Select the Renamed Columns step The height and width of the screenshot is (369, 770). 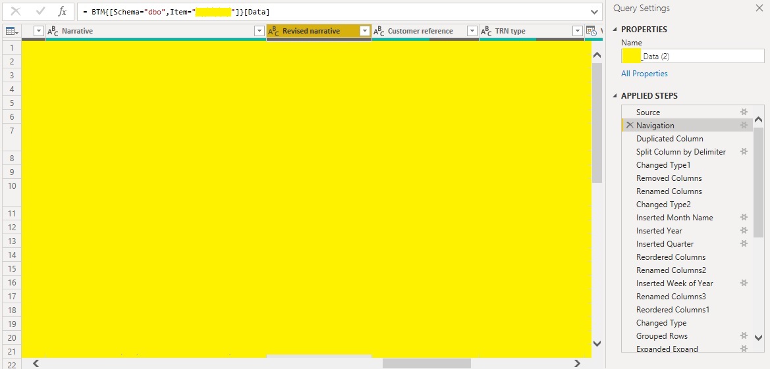pos(687,191)
